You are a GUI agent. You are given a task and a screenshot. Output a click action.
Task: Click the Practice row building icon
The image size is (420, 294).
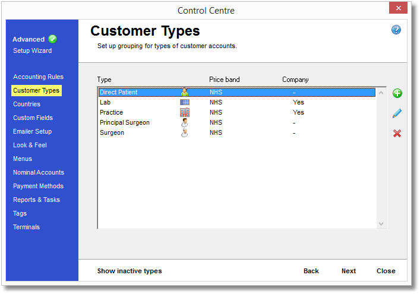185,112
